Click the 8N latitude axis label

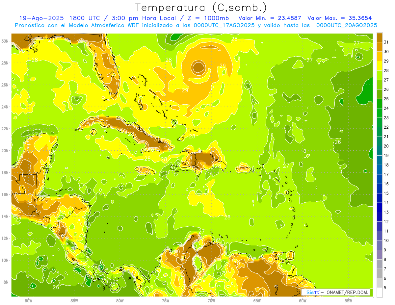pyautogui.click(x=7, y=282)
